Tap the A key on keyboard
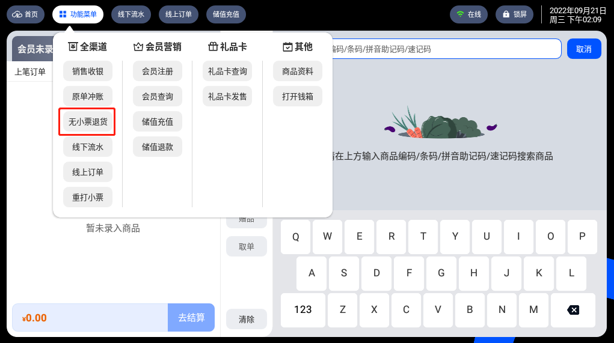This screenshot has width=614, height=343. tap(312, 273)
